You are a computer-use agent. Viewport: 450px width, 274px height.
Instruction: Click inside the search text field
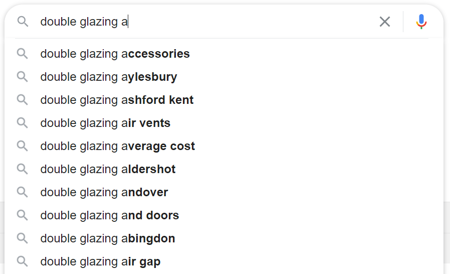coord(206,22)
